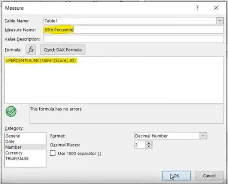Open the Format dropdown arrow
This screenshot has height=184, width=228.
tap(203, 136)
